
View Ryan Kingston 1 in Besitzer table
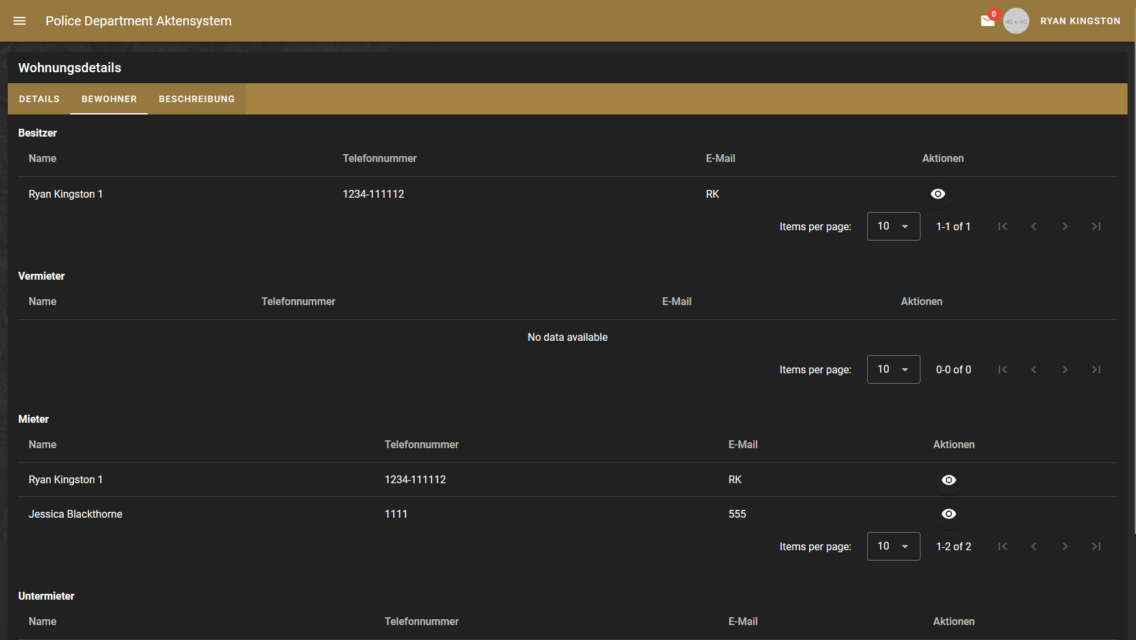[937, 194]
